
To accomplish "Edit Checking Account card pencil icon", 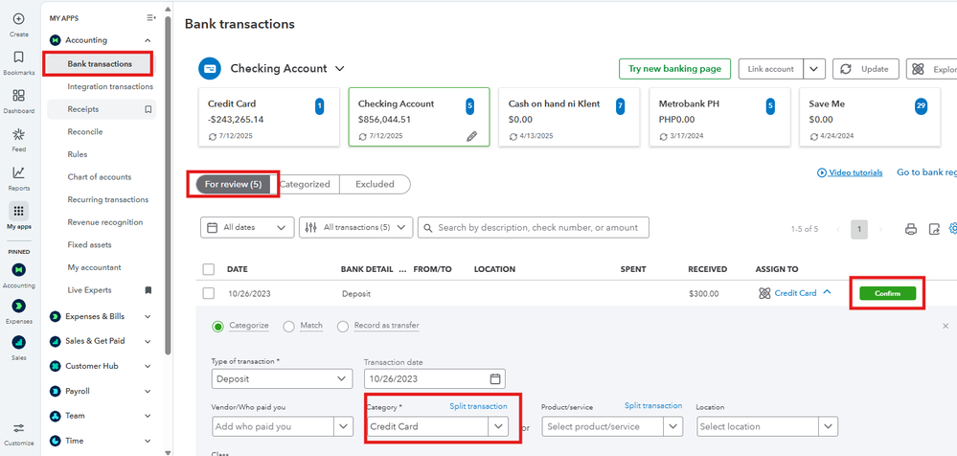I will (x=471, y=136).
